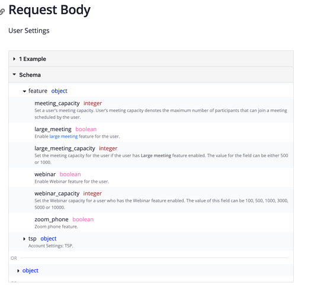
Task: Select the meeting_capacity field name
Action: [x=57, y=103]
